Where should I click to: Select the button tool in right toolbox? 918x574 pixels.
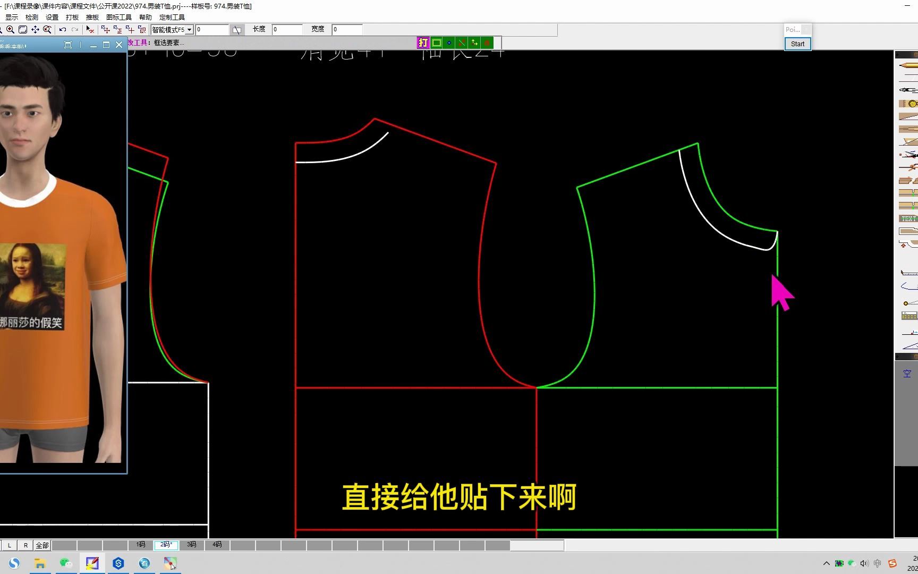pyautogui.click(x=908, y=104)
